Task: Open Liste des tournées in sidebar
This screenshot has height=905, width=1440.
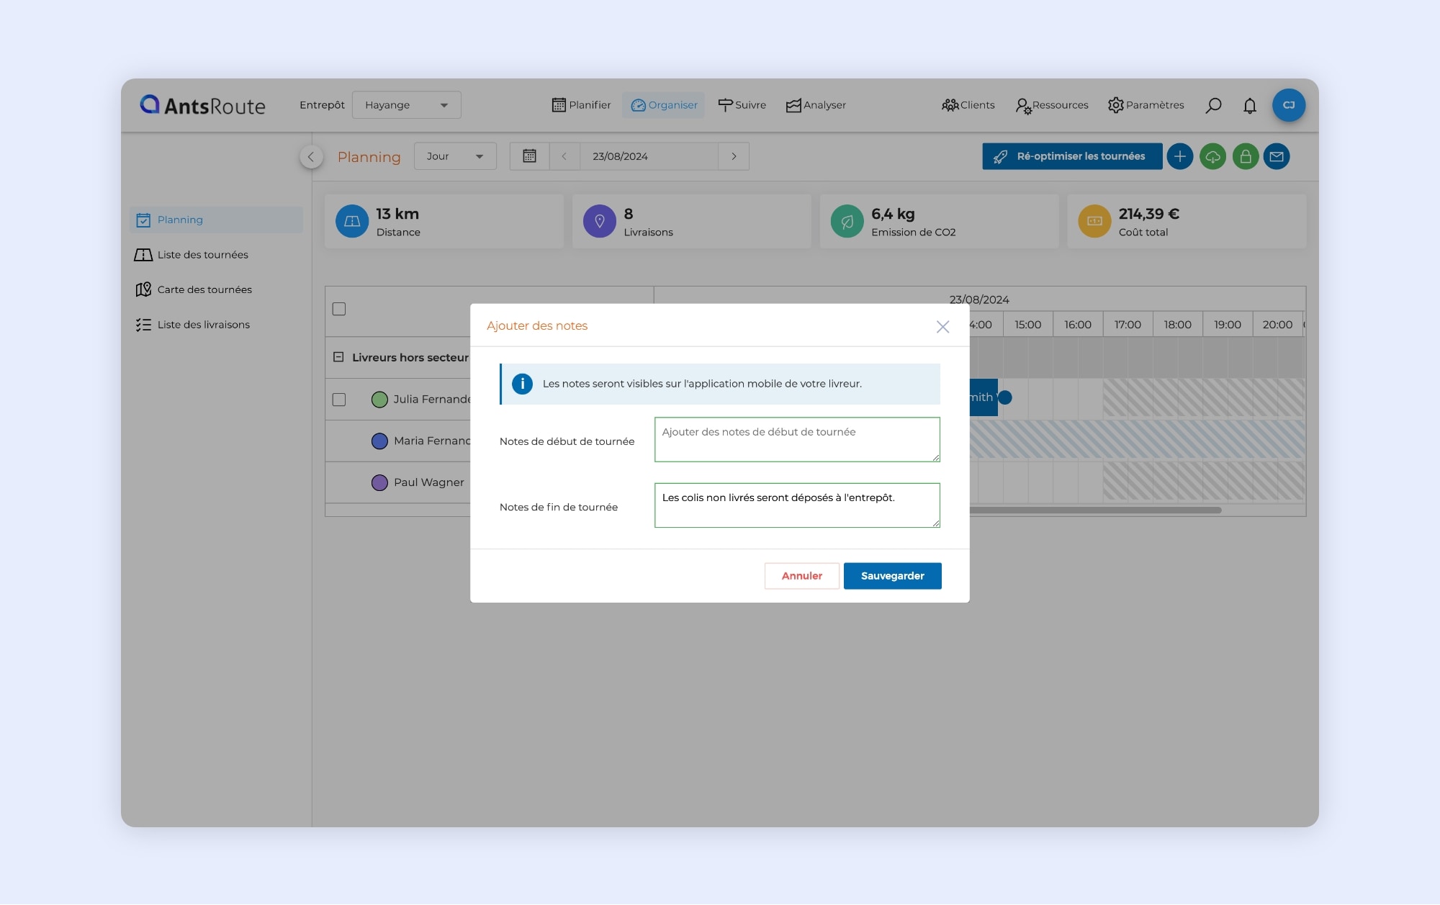Action: [202, 255]
